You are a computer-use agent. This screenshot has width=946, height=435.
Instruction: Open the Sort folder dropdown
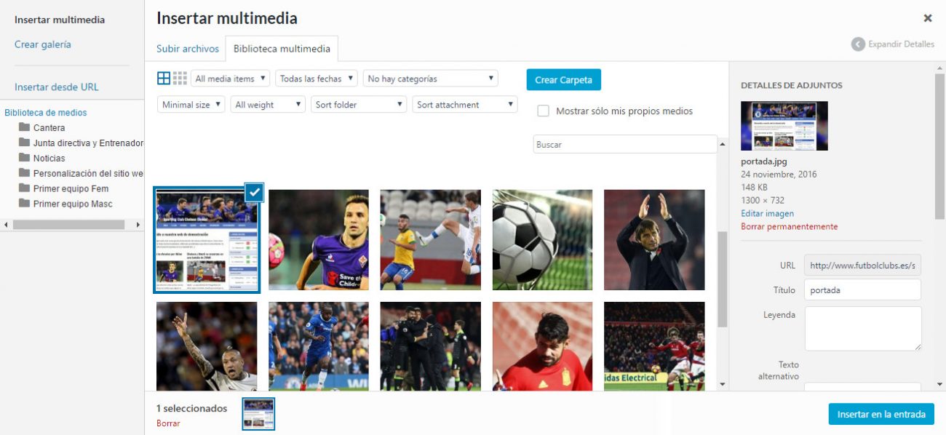click(x=359, y=104)
